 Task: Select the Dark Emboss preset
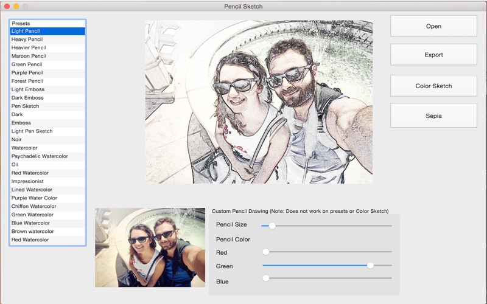[x=27, y=98]
